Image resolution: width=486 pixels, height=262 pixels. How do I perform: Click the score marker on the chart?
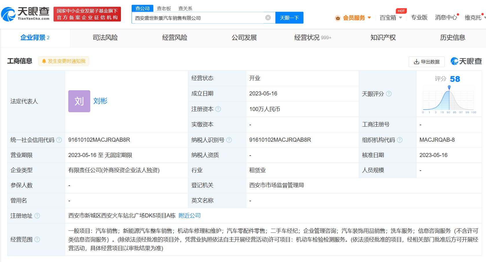point(449,87)
